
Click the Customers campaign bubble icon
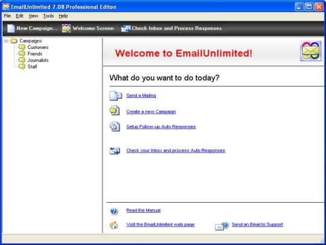[x=22, y=47]
